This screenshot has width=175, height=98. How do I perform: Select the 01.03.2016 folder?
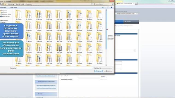[x=29, y=15]
